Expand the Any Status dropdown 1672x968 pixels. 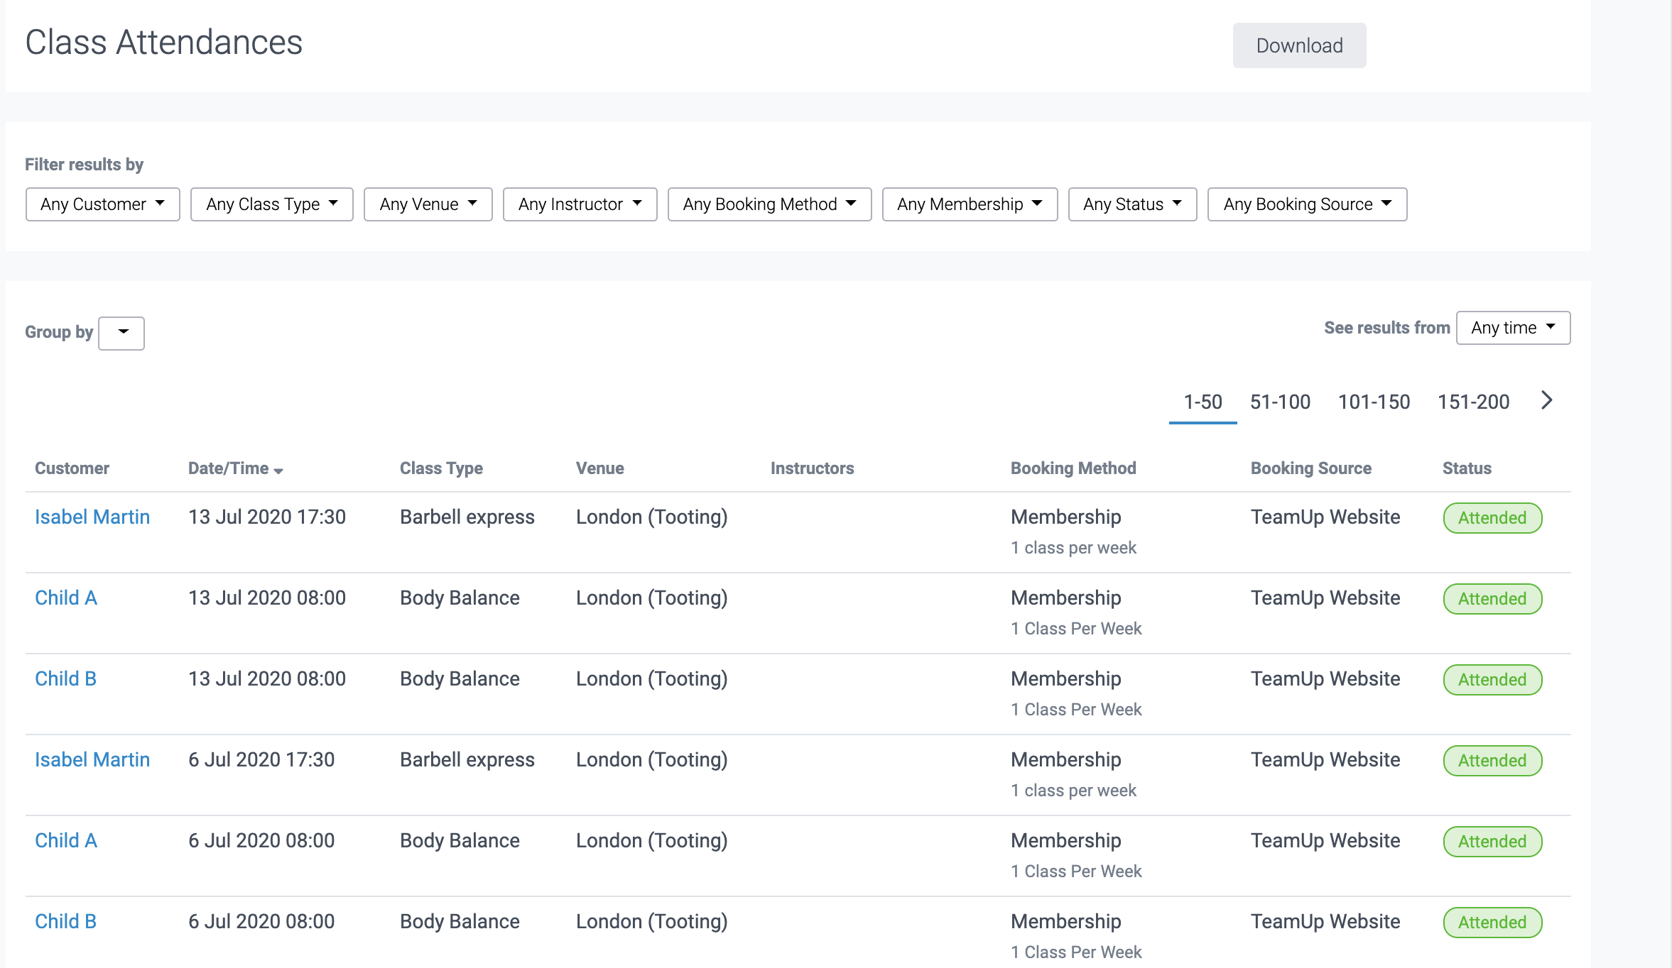tap(1132, 204)
